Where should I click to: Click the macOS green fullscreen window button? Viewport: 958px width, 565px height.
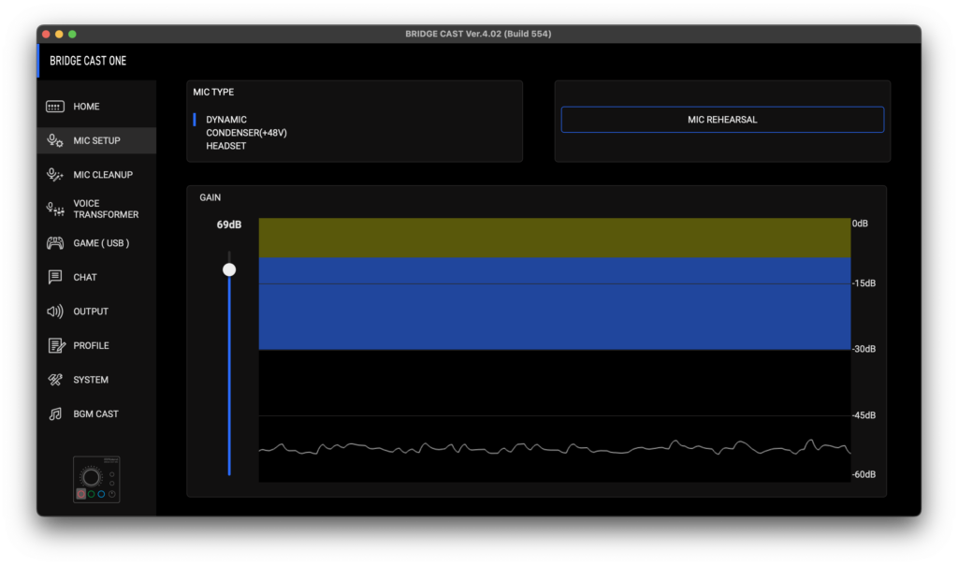72,34
